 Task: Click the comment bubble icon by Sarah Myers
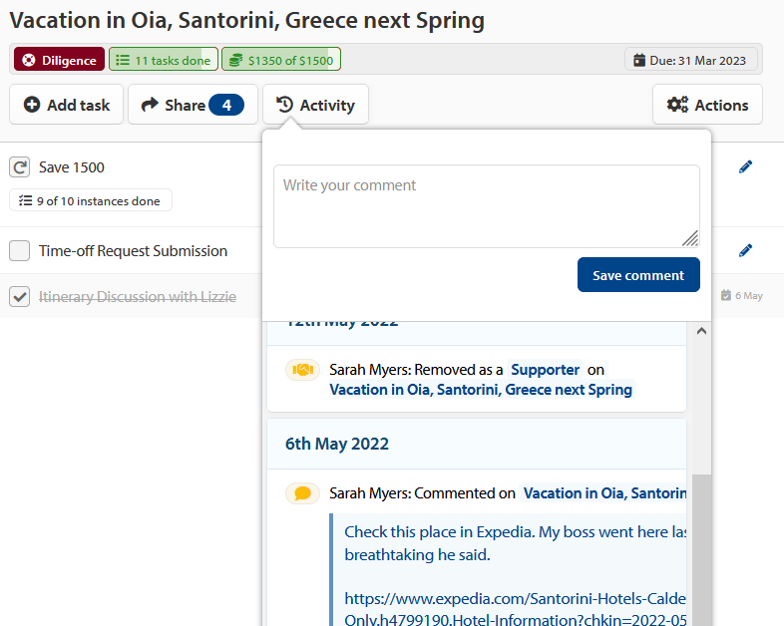click(x=302, y=493)
